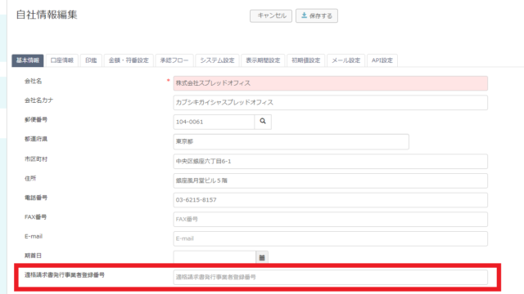Click the 自社情報編集 page heading

point(47,15)
